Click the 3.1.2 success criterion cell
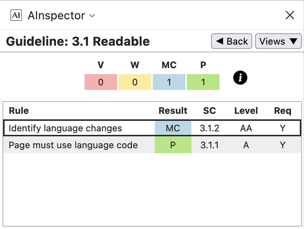 point(209,128)
